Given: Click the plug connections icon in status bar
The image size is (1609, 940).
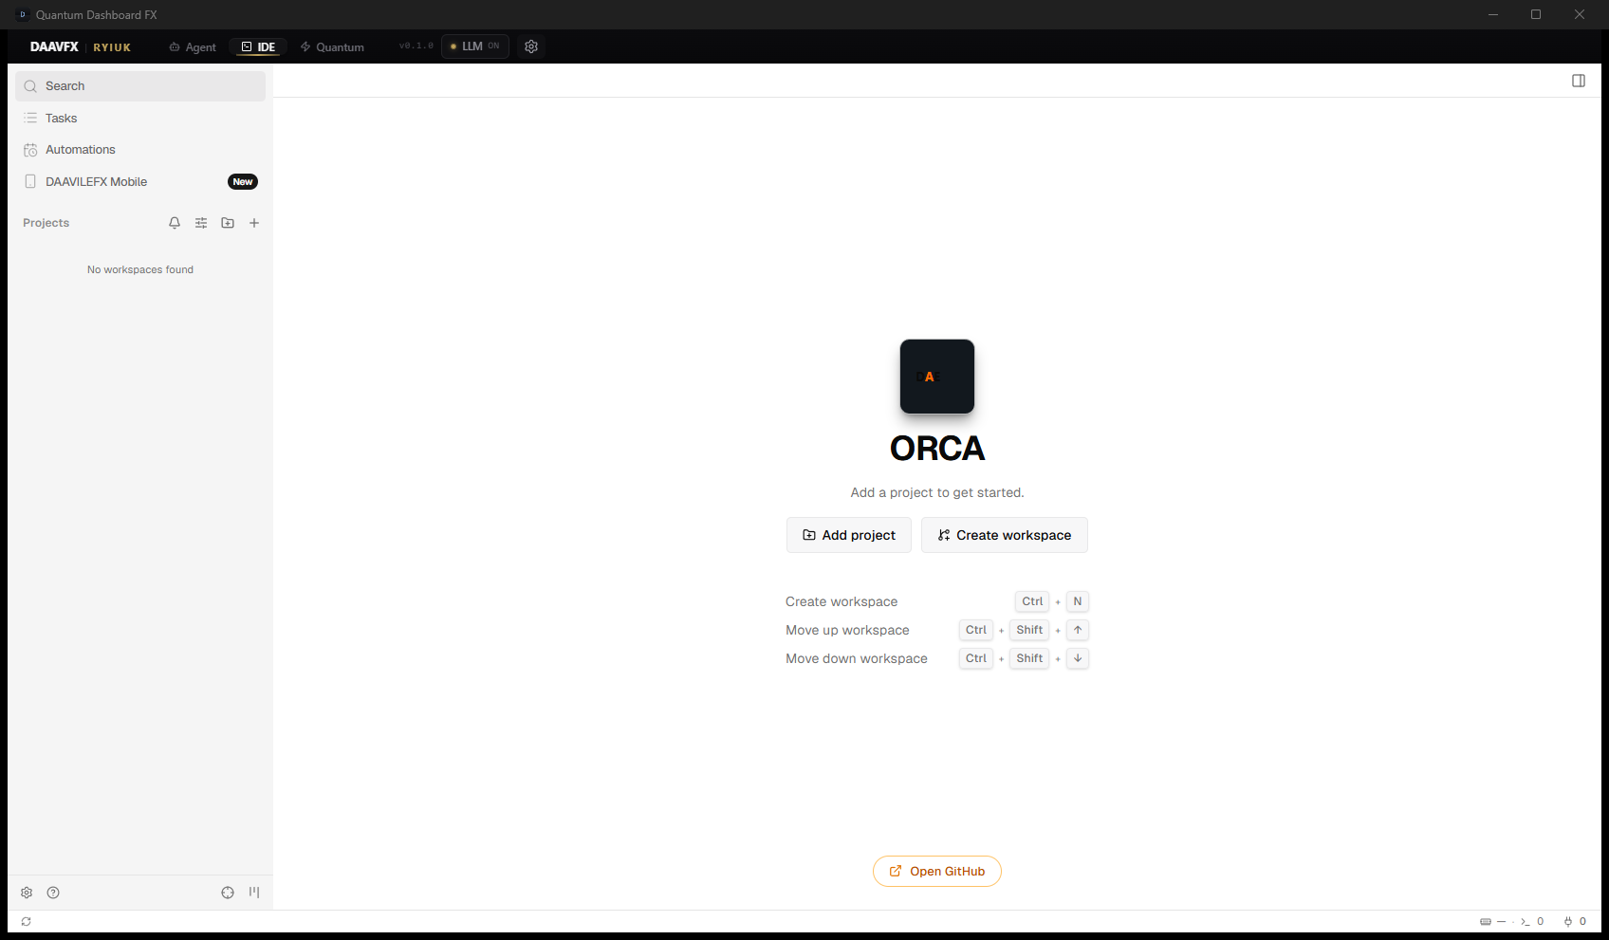Looking at the screenshot, I should click(x=1568, y=922).
